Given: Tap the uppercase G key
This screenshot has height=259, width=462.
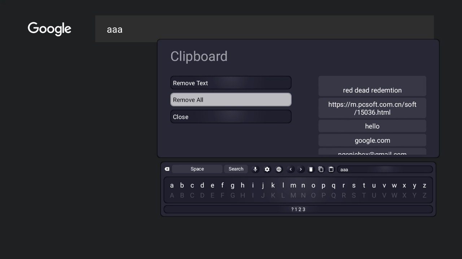Looking at the screenshot, I should point(232,195).
